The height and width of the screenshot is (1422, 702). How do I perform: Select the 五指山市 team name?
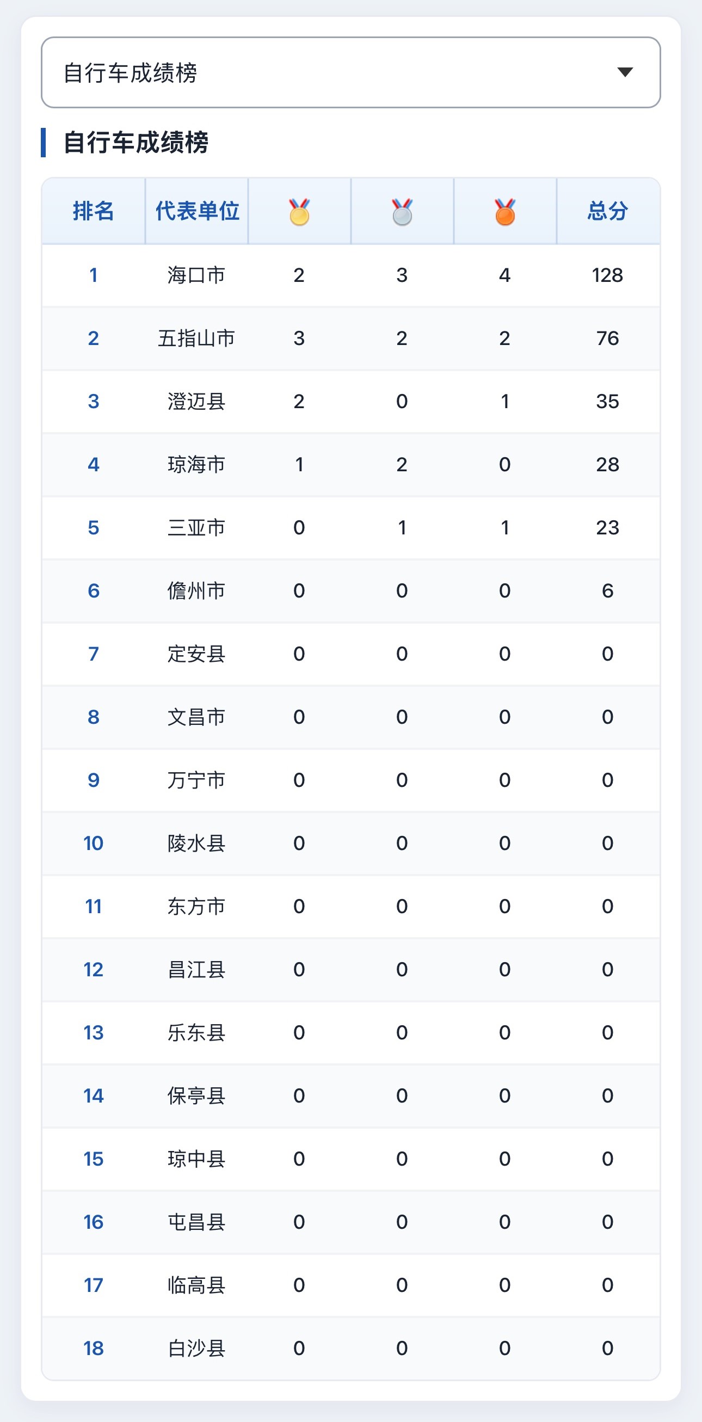196,338
